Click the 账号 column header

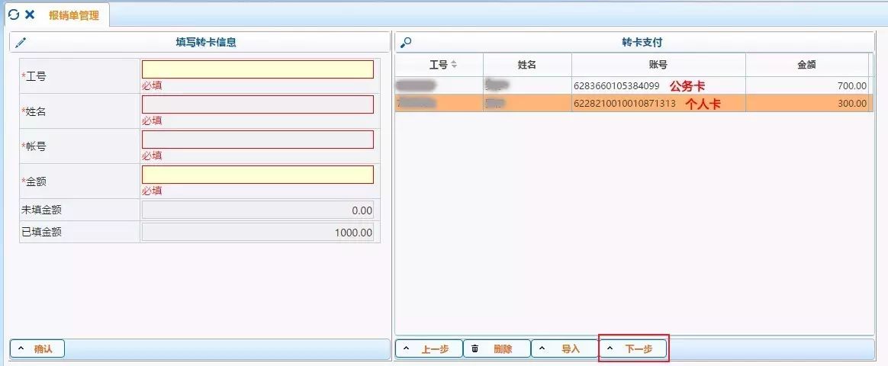pyautogui.click(x=658, y=65)
